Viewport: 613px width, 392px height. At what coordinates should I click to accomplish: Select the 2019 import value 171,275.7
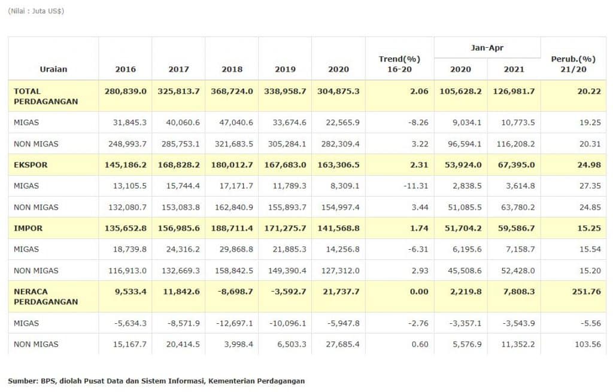coord(285,228)
